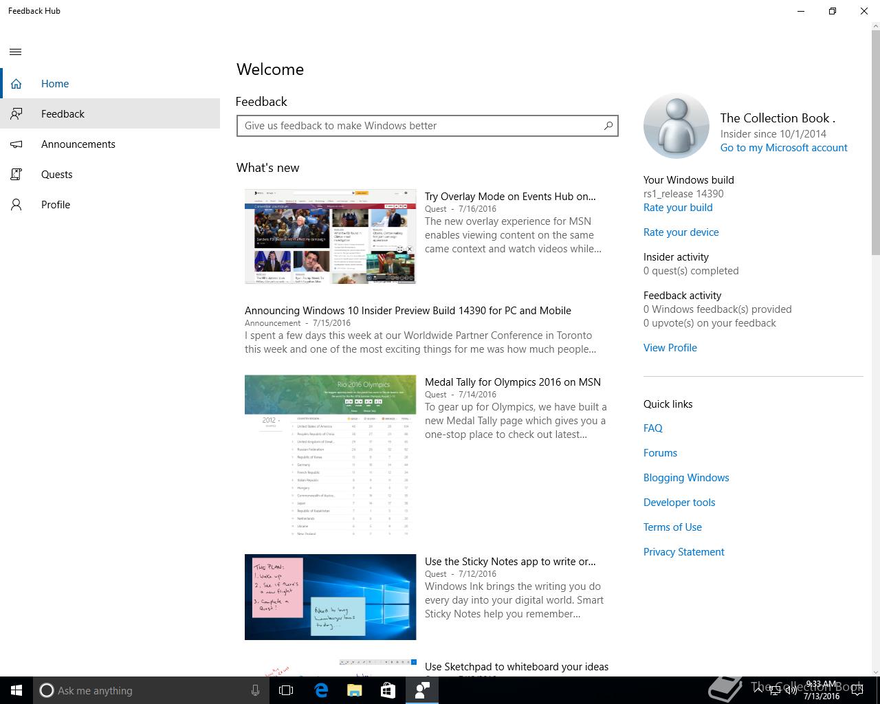This screenshot has width=880, height=704.
Task: Open the Sticky Notes quest thumbnail
Action: point(330,597)
